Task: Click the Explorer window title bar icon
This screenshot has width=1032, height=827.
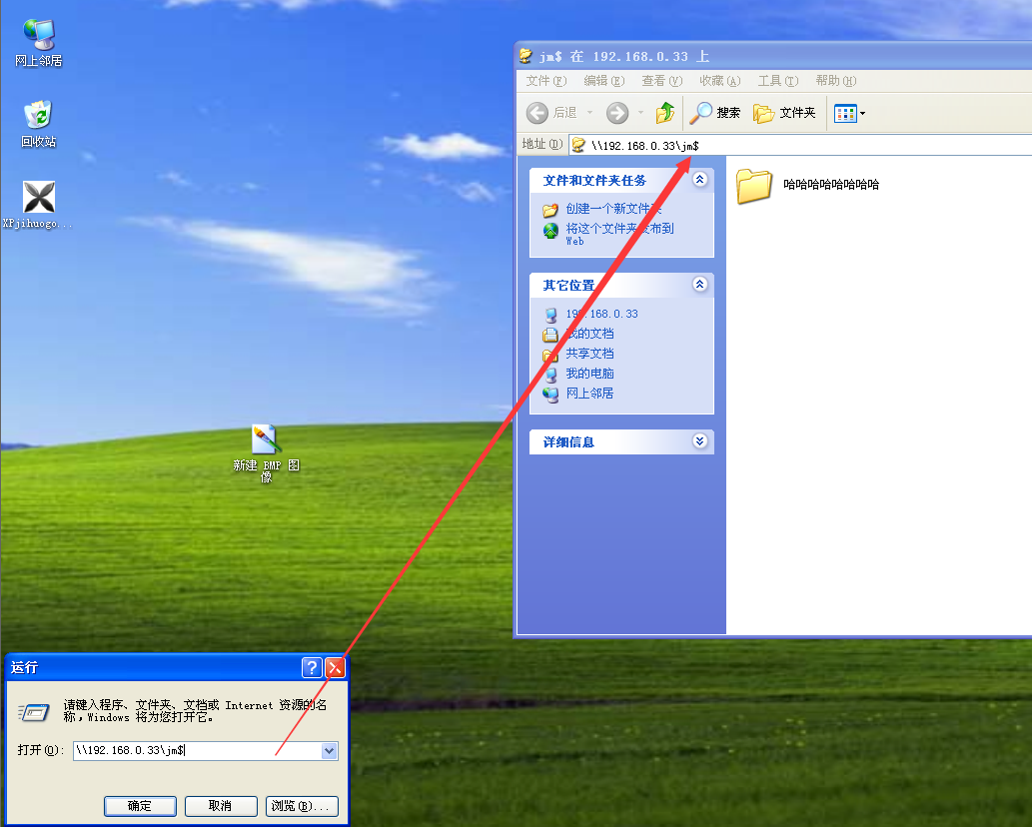Action: point(525,56)
